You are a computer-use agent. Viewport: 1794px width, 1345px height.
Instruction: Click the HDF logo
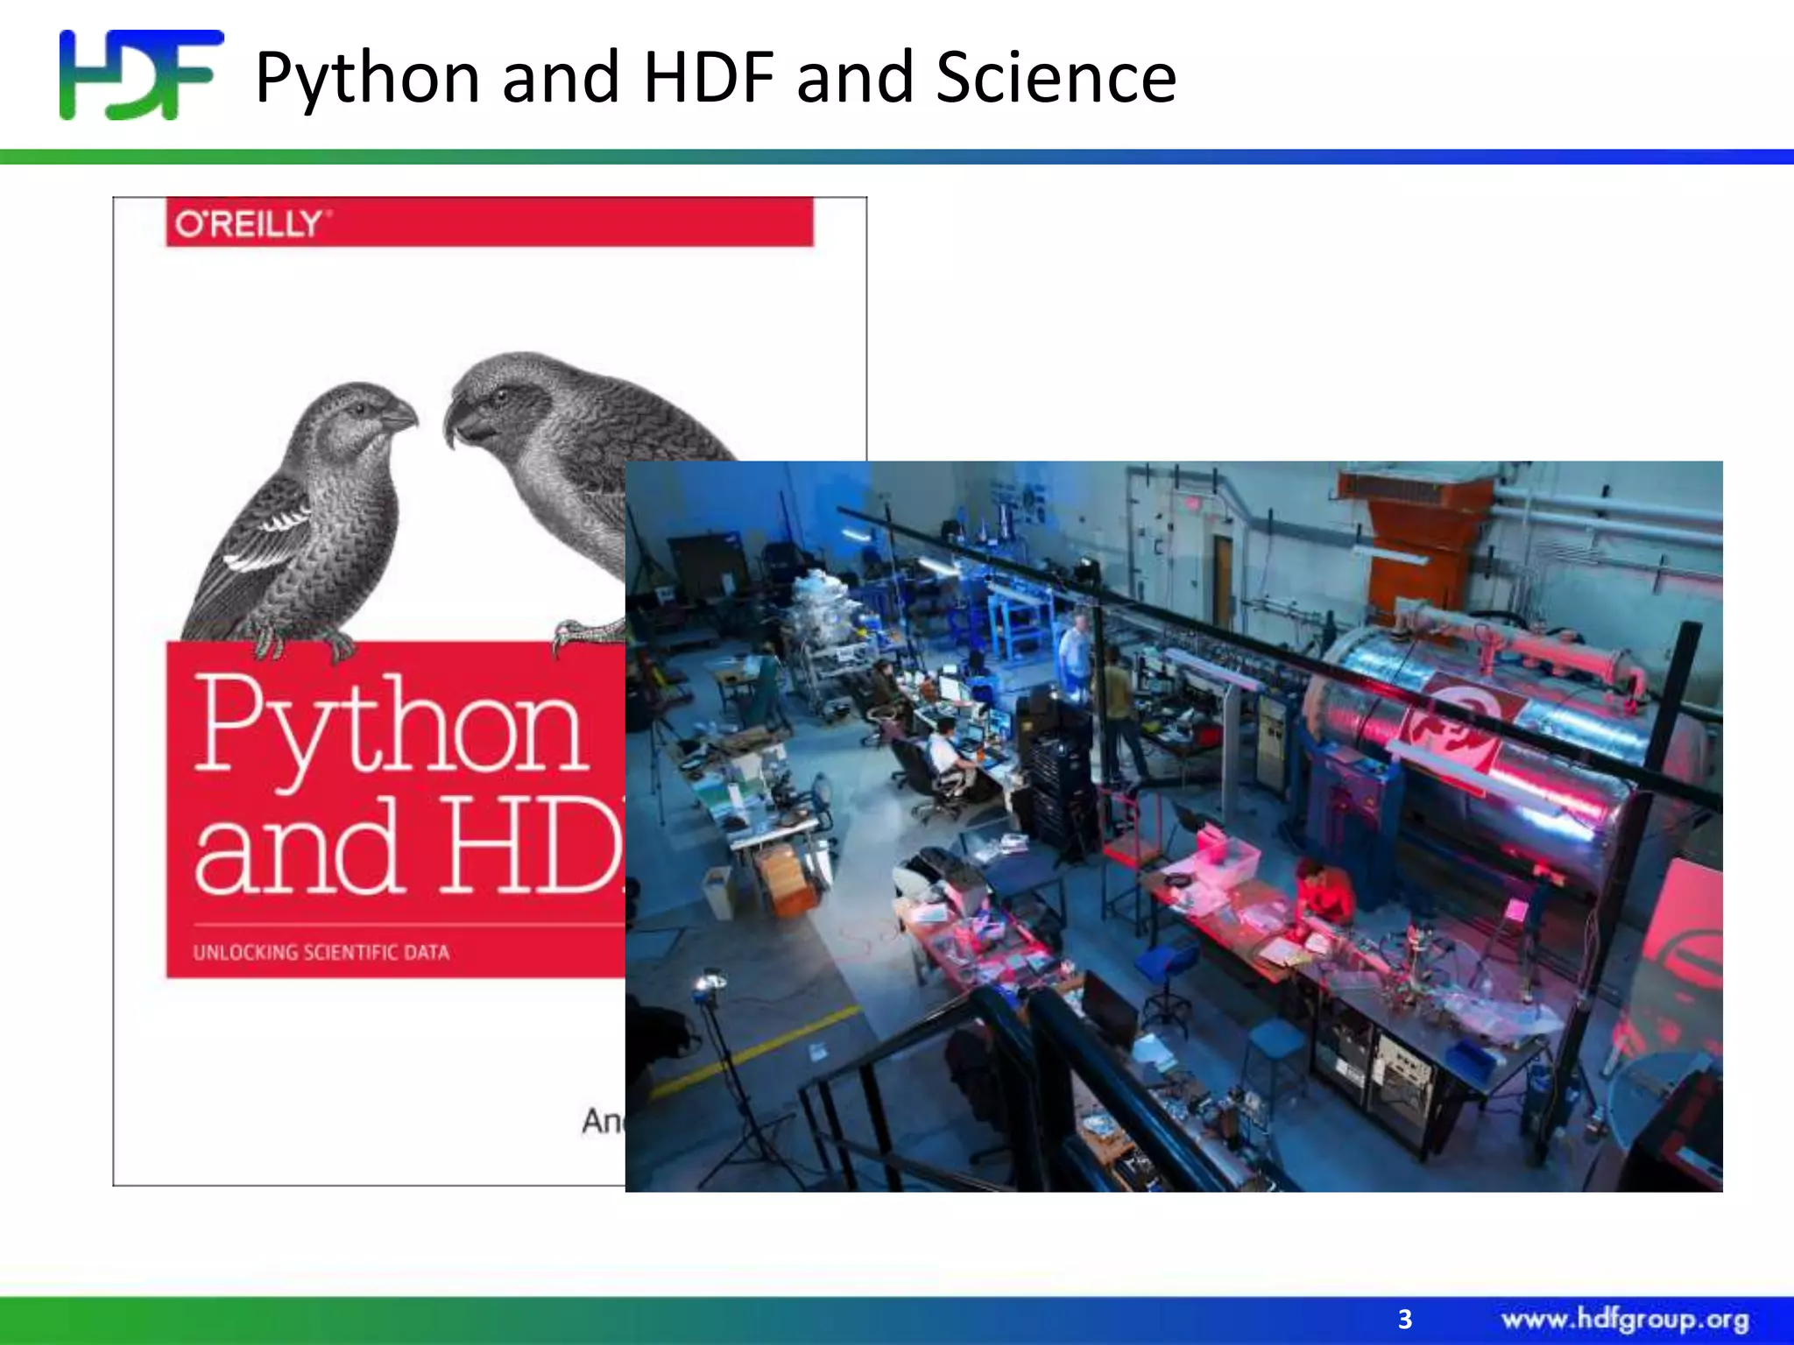pyautogui.click(x=141, y=74)
